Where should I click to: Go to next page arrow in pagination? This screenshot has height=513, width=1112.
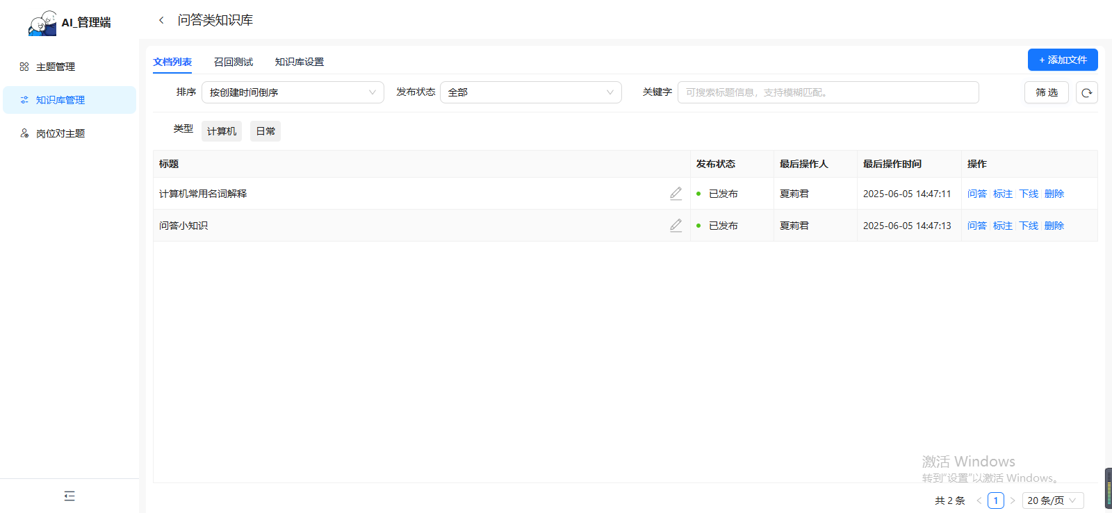coord(1013,501)
